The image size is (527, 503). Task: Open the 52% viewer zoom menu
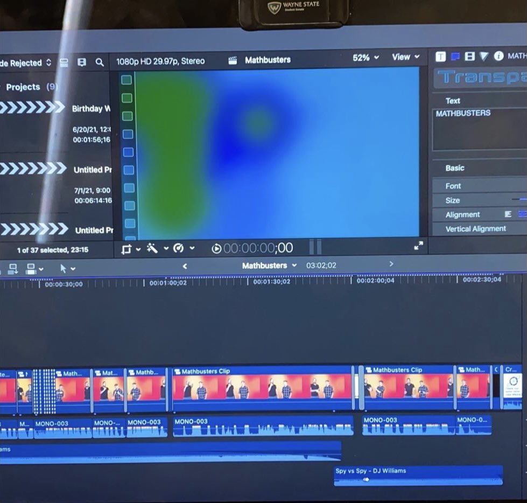tap(366, 58)
